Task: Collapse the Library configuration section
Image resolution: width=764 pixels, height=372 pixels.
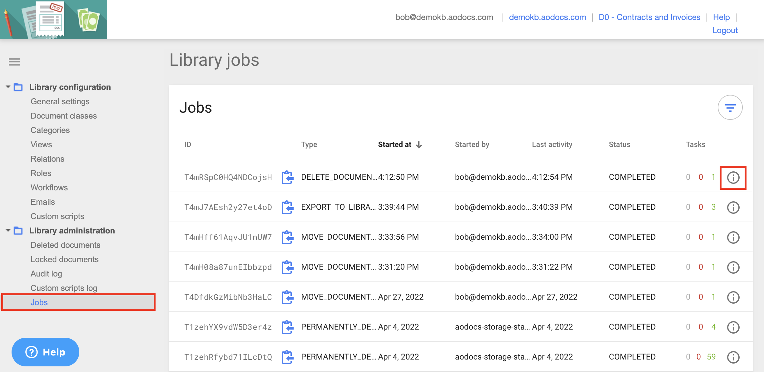Action: coord(8,87)
